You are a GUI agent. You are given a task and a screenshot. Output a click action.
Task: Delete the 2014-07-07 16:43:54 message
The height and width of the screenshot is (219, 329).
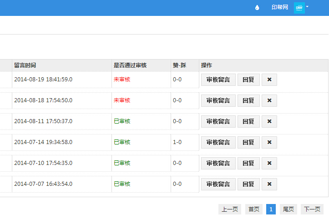[269, 184]
